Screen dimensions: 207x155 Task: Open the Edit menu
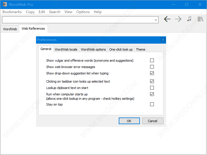(42, 12)
